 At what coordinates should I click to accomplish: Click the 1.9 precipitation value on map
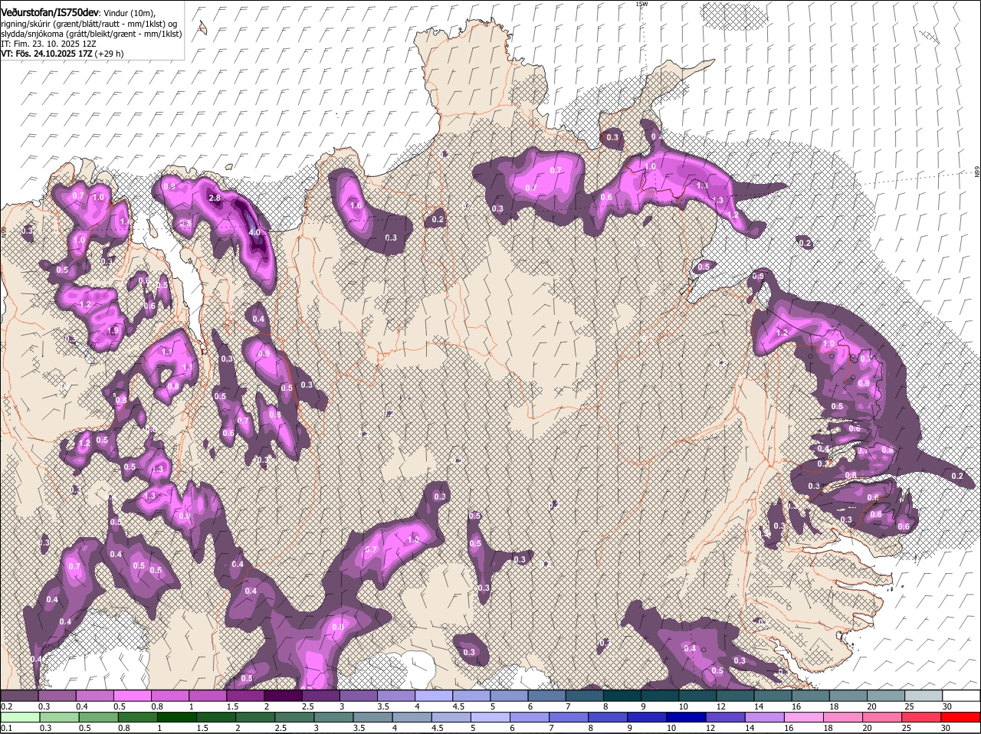point(114,331)
